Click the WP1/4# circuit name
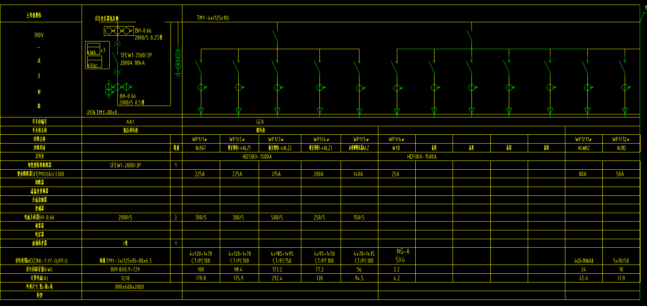The image size is (647, 306). click(321, 139)
